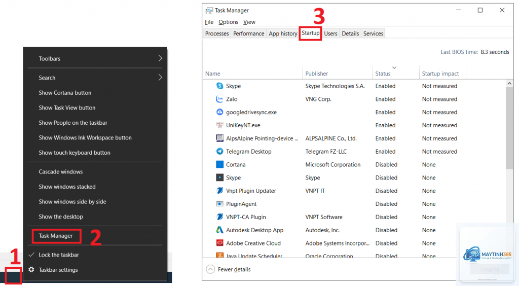519x286 pixels.
Task: Switch to the Processes tab
Action: coord(217,33)
